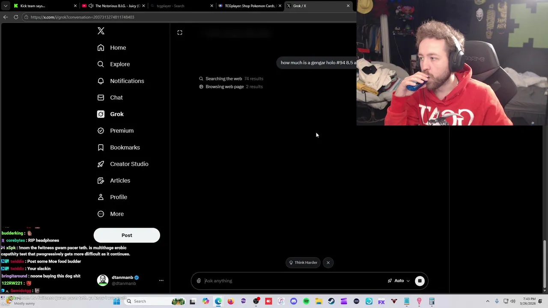The height and width of the screenshot is (308, 548).
Task: Click the X logo in sidebar
Action: (101, 31)
